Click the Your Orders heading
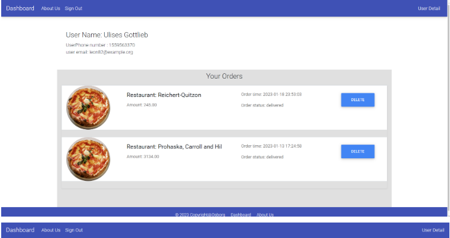This screenshot has width=450, height=238. tap(224, 76)
